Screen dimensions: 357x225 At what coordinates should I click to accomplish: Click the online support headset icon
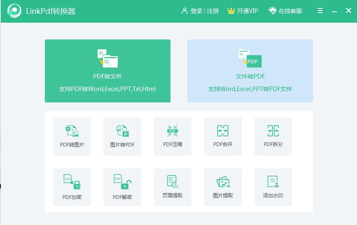click(272, 11)
